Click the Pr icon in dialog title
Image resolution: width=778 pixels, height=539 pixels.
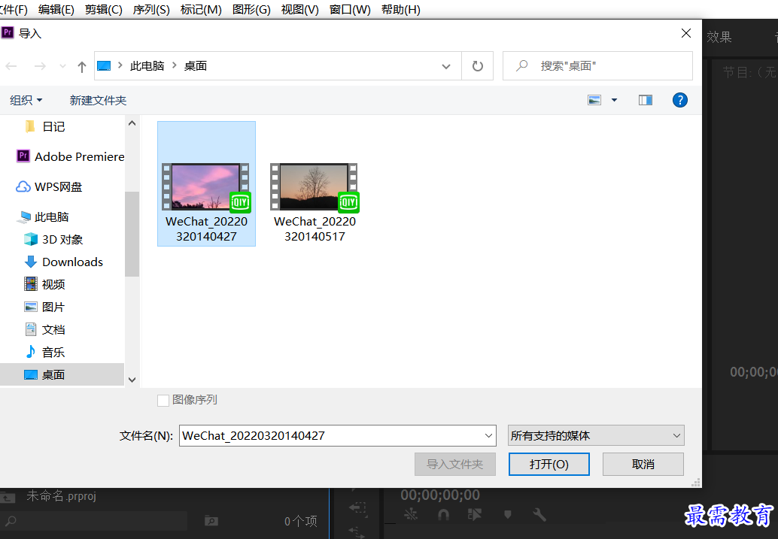[x=8, y=33]
